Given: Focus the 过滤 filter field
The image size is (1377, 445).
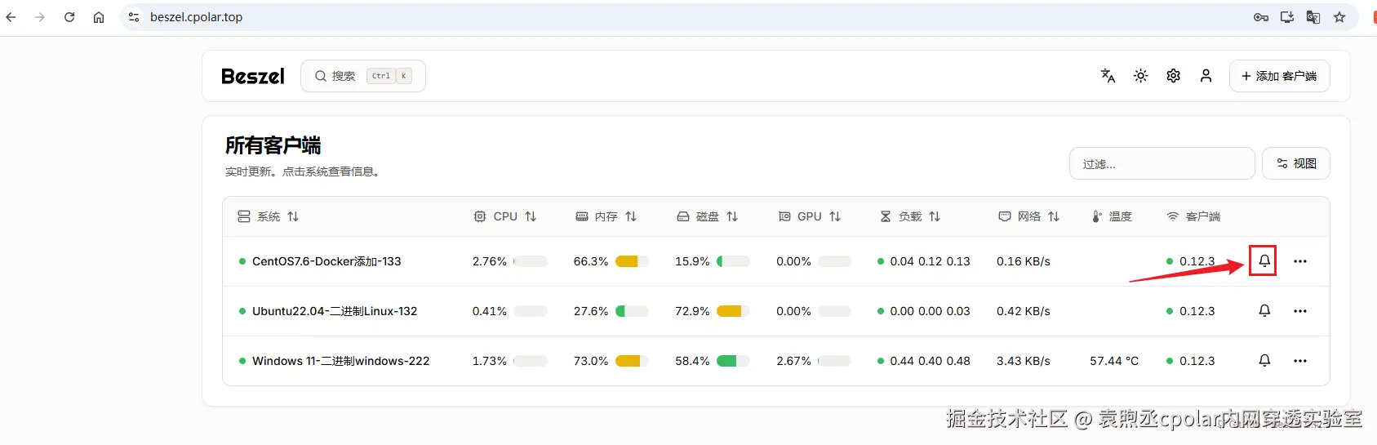Looking at the screenshot, I should (1162, 163).
